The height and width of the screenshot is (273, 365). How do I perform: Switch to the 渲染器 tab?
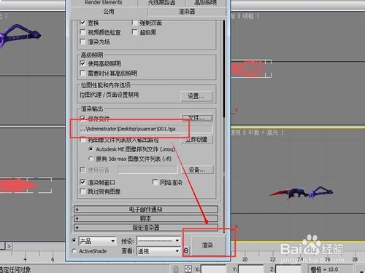point(187,12)
